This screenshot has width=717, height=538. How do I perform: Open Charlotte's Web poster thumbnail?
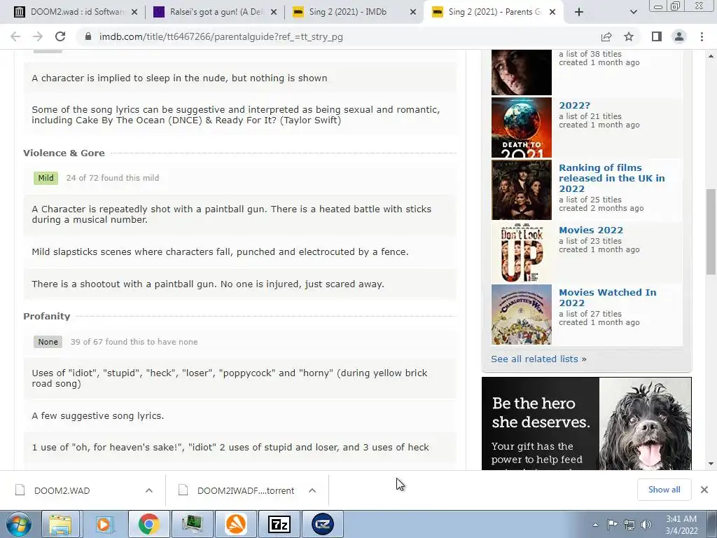pyautogui.click(x=521, y=315)
